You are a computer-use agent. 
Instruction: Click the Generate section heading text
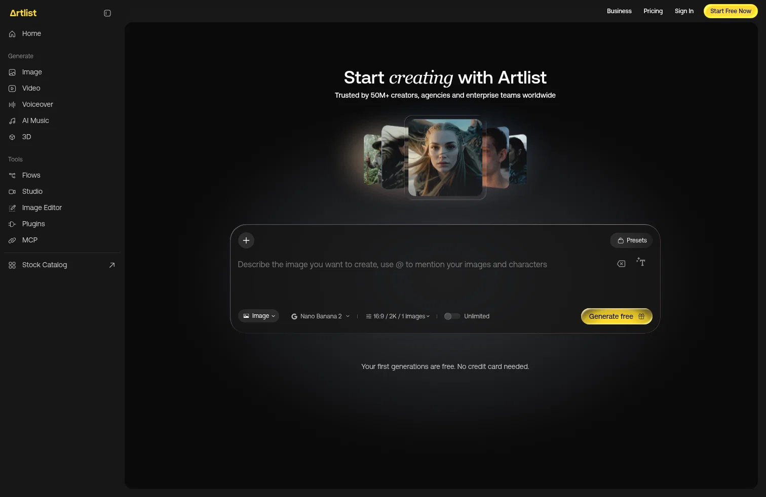pyautogui.click(x=21, y=56)
